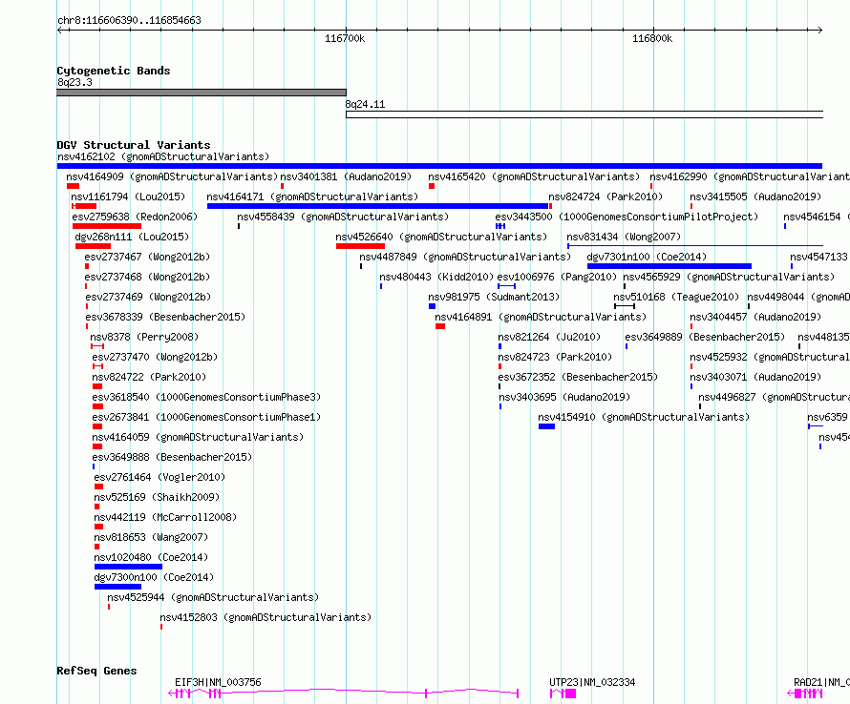Image resolution: width=850 pixels, height=704 pixels.
Task: Click the esv3672352 (Besenbacher2015) label
Action: (x=578, y=377)
